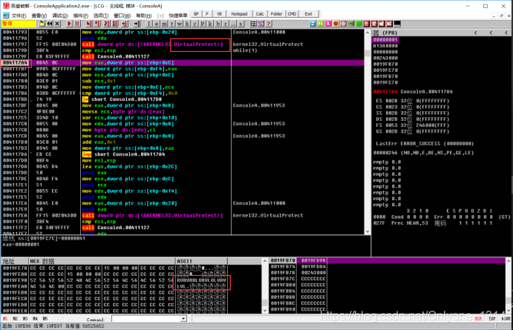Click the ESP button in status bar
Image resolution: width=513 pixels, height=330 pixels.
[x=478, y=319]
